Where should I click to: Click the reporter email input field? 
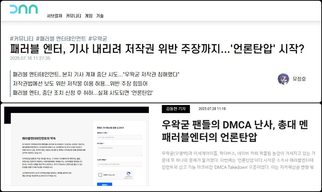[x=119, y=164]
